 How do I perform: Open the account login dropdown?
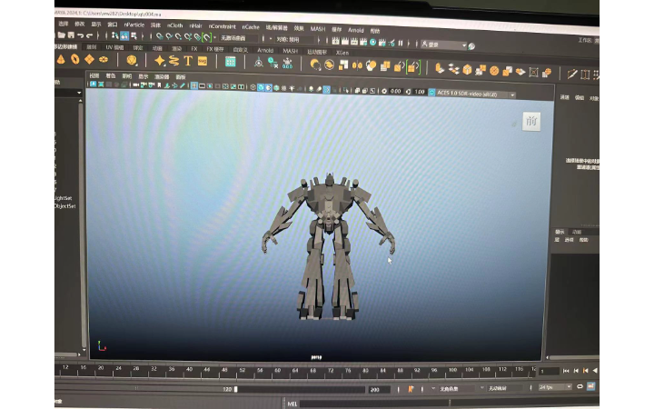pyautogui.click(x=444, y=45)
